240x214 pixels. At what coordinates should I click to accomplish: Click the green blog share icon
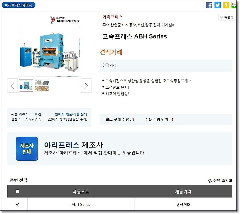234,5
